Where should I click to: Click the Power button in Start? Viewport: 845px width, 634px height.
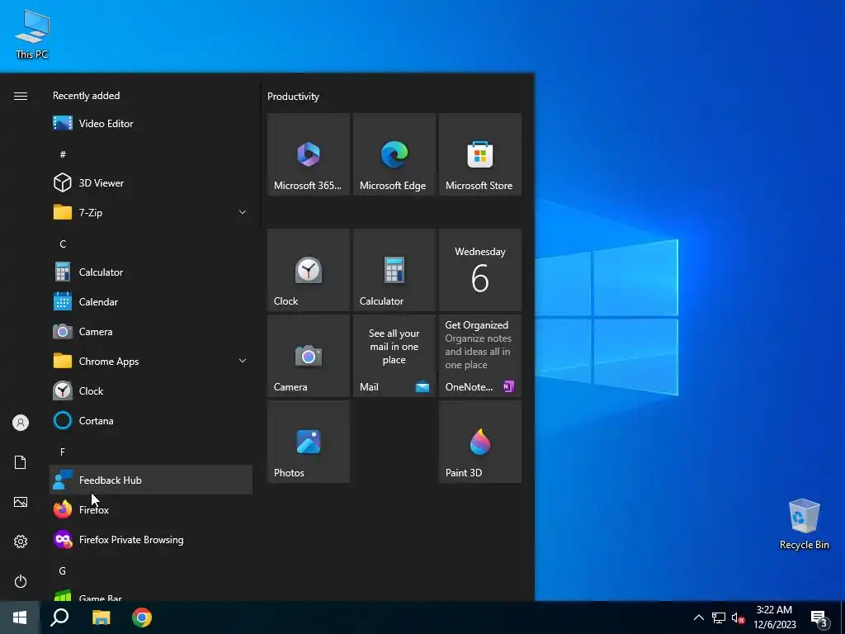click(21, 581)
